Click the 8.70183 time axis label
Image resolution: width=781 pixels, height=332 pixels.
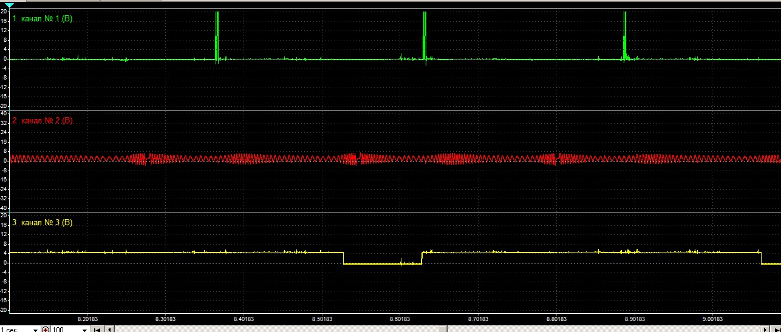point(479,318)
